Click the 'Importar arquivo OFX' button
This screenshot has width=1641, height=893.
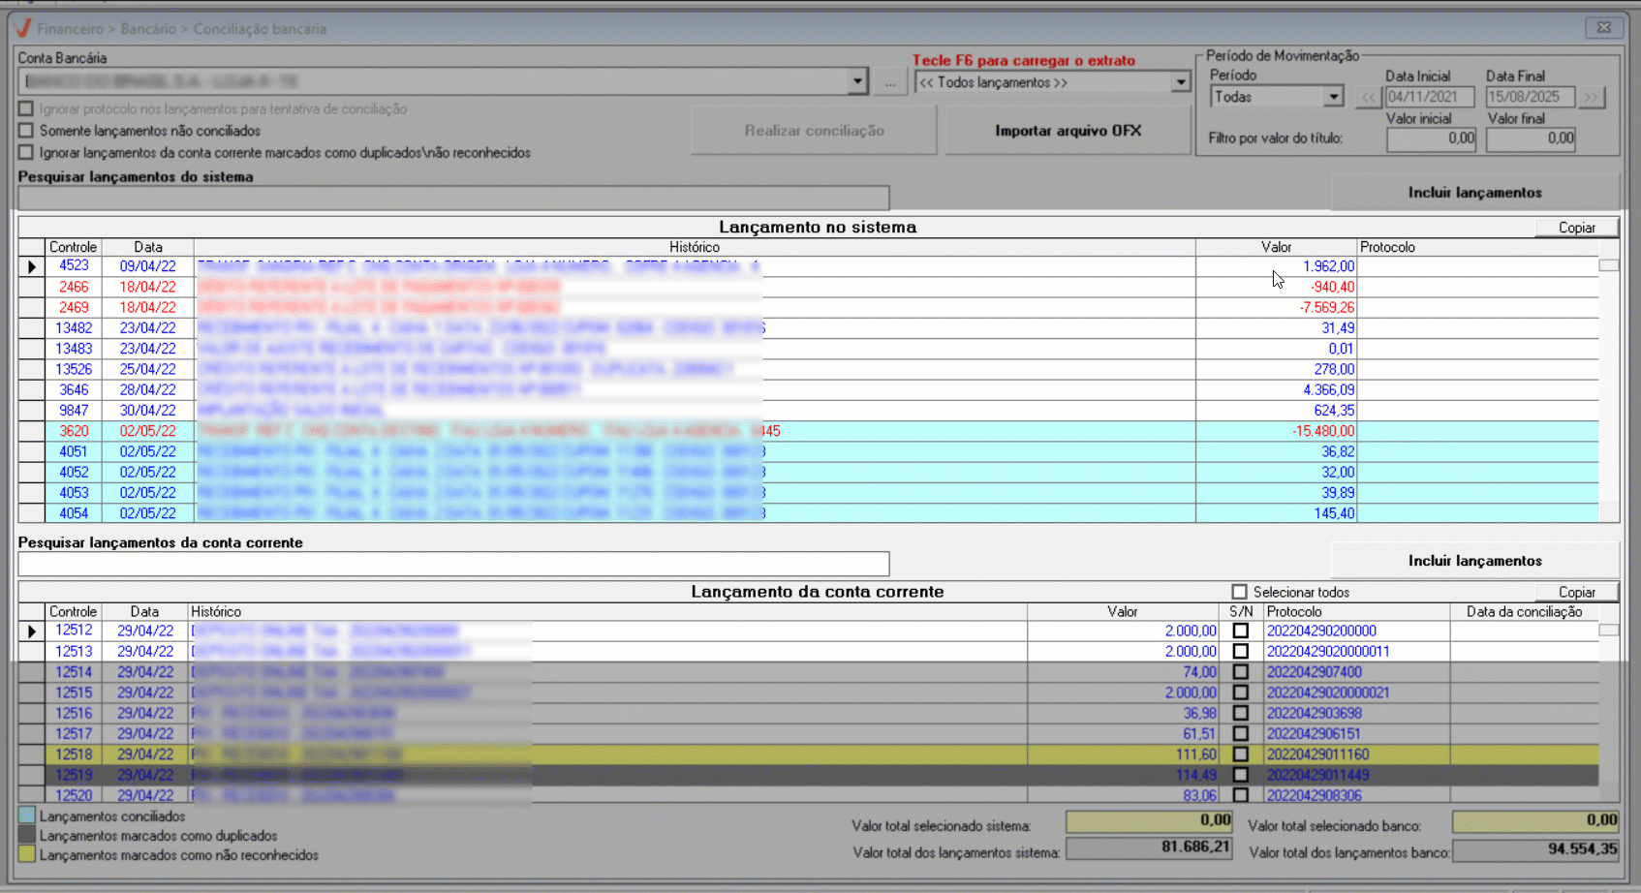pos(1068,131)
